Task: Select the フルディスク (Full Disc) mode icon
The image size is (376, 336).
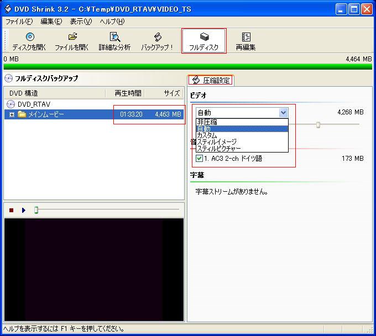Action: [x=204, y=37]
